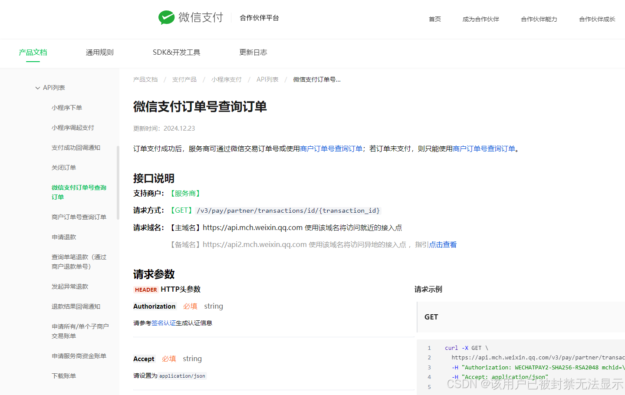Click the 点击查看 link for backup domain

(443, 245)
